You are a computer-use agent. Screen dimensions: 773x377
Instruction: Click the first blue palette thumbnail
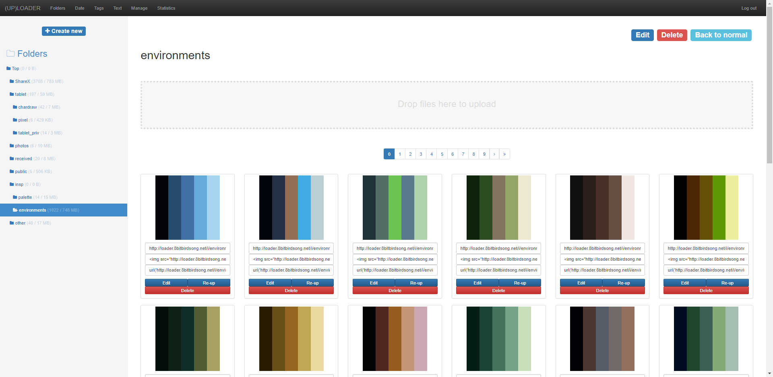pos(188,208)
